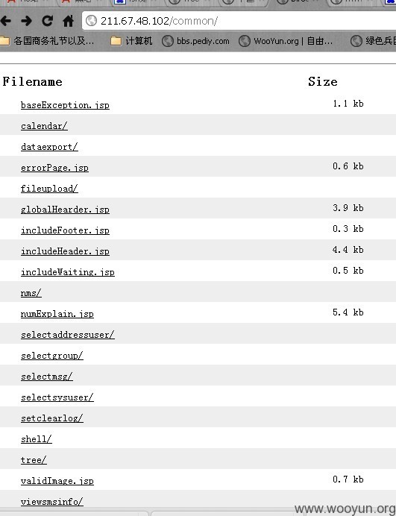Viewport: 396px width, 516px height.
Task: Open the setclearlog/ directory link
Action: point(52,418)
